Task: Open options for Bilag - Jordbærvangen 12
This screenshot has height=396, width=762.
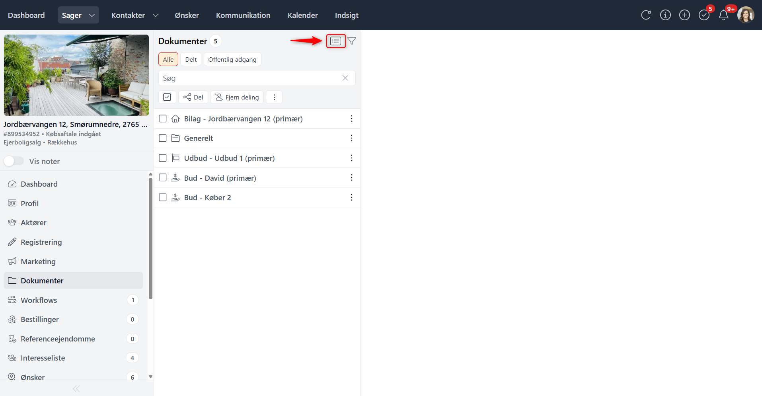Action: pyautogui.click(x=351, y=119)
